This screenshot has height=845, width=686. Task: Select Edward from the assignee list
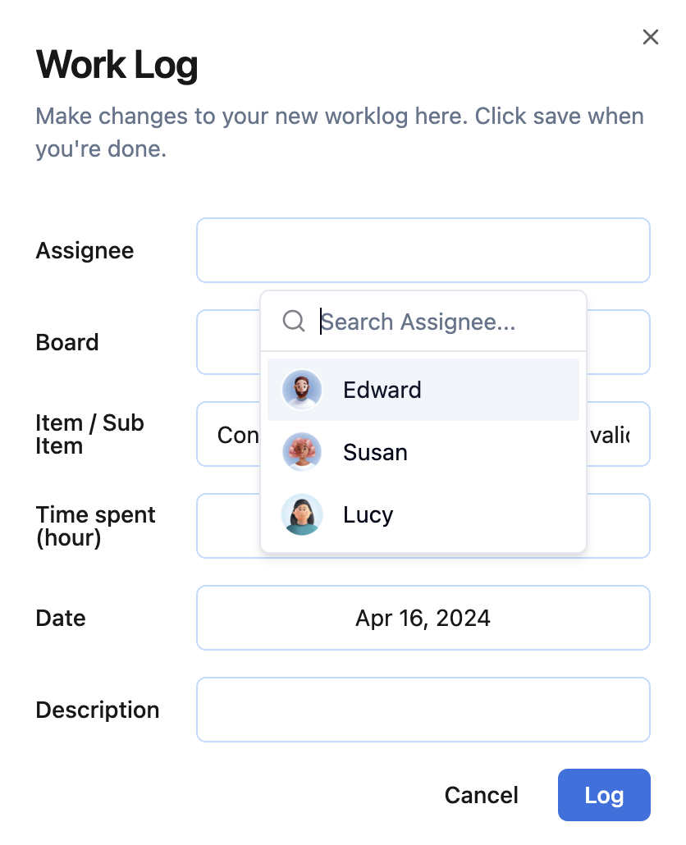click(x=382, y=390)
